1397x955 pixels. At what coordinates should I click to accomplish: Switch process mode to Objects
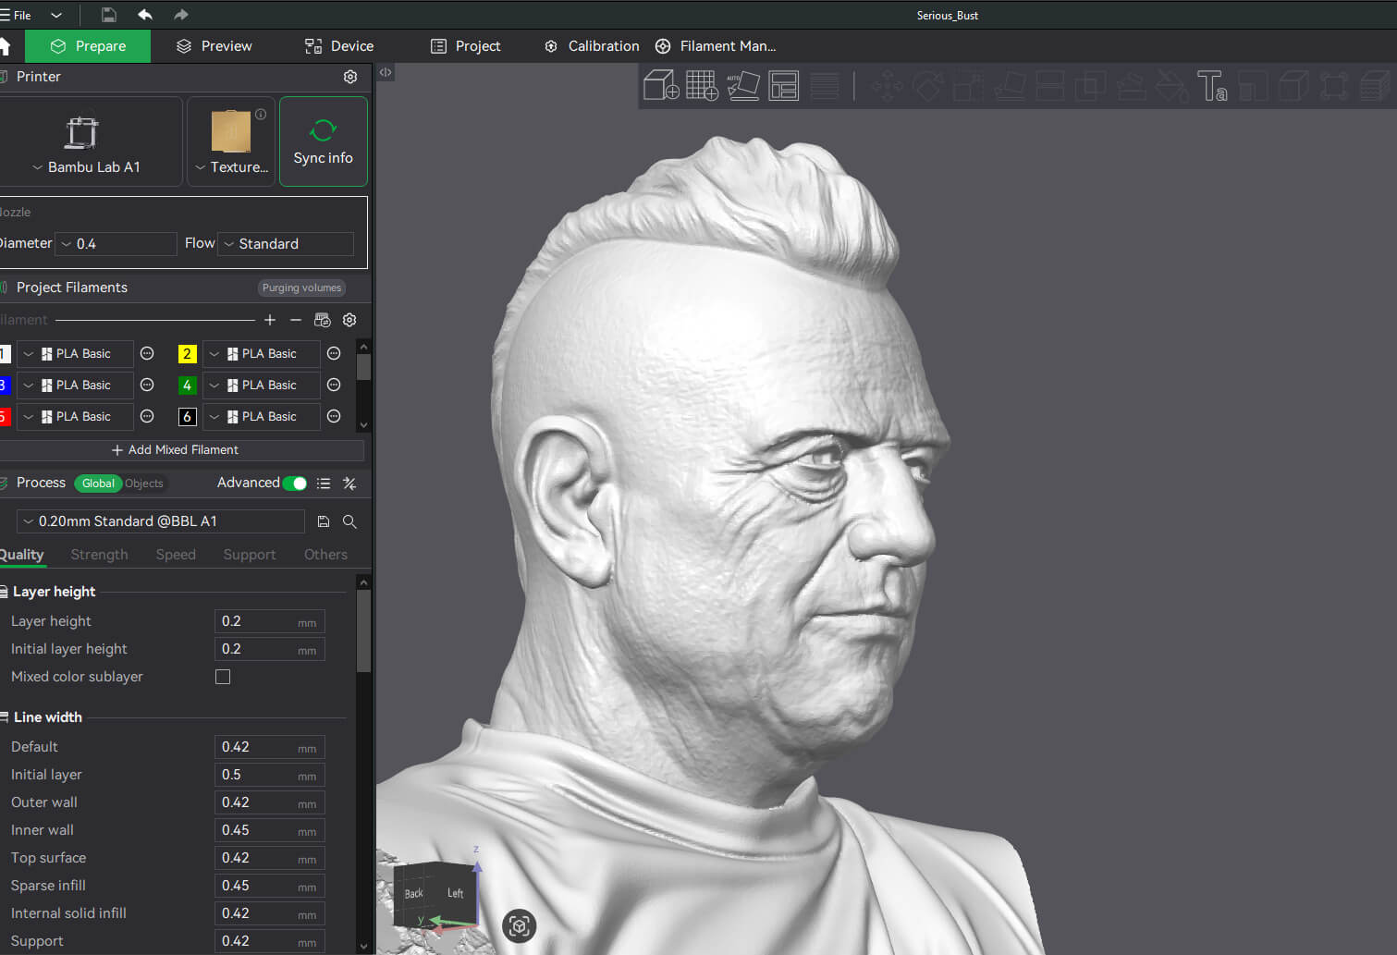coord(144,484)
